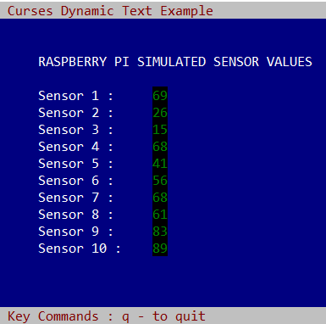Select the Sensor 3 value 15

tap(160, 130)
